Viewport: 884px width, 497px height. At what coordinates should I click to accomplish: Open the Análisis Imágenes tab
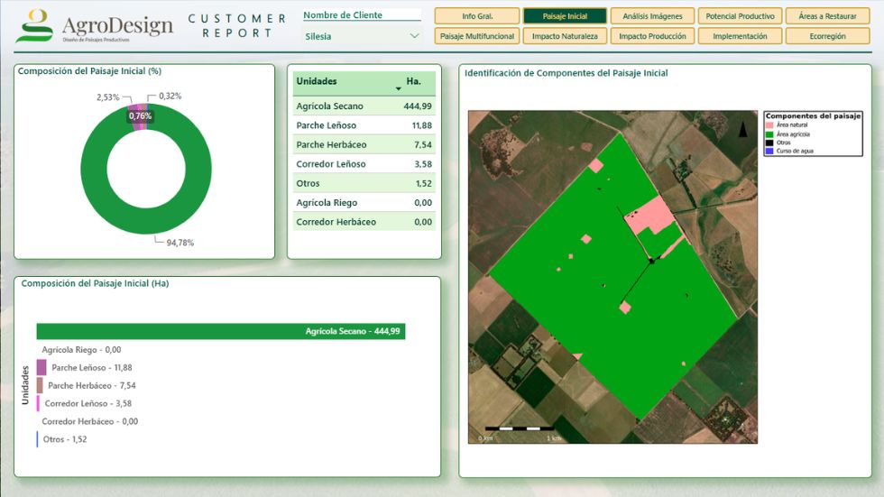(652, 16)
